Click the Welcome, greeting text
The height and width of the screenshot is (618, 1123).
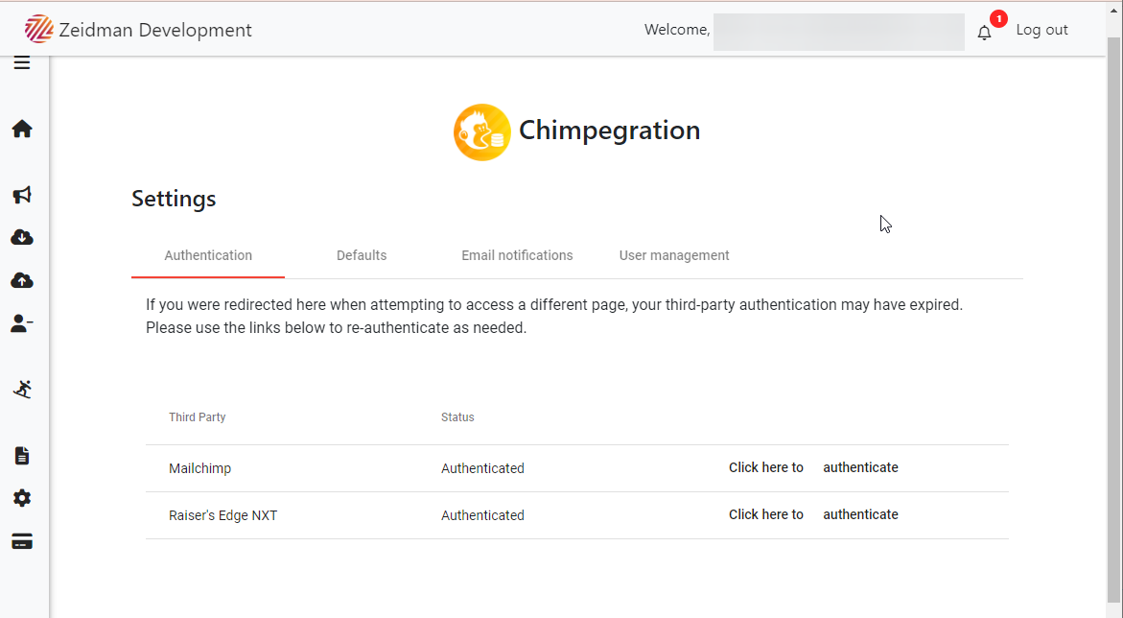677,30
